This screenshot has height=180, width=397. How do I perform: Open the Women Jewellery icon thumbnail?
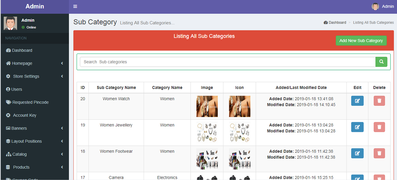[240, 132]
